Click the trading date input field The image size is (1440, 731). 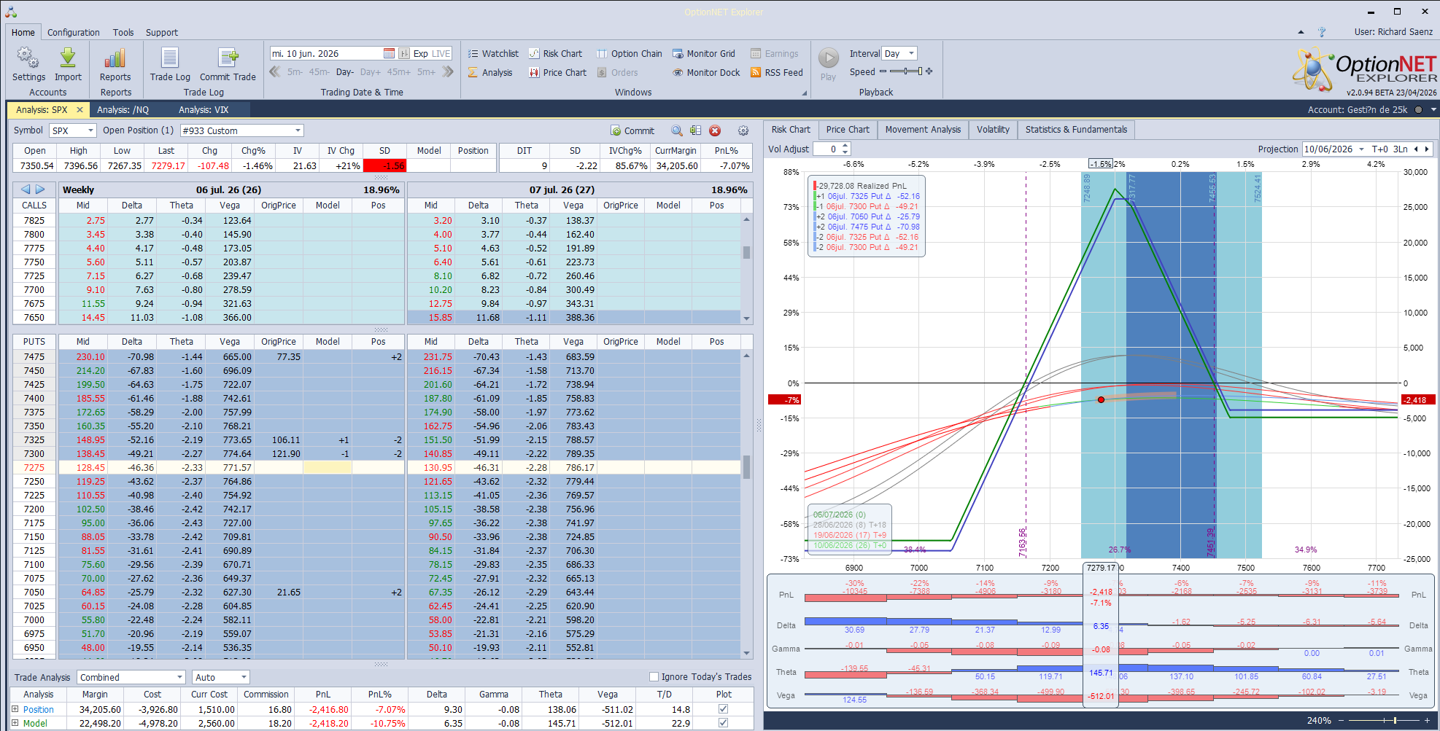(326, 53)
